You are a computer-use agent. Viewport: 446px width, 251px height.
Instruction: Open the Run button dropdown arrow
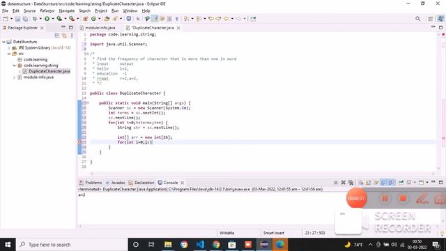click(53, 19)
